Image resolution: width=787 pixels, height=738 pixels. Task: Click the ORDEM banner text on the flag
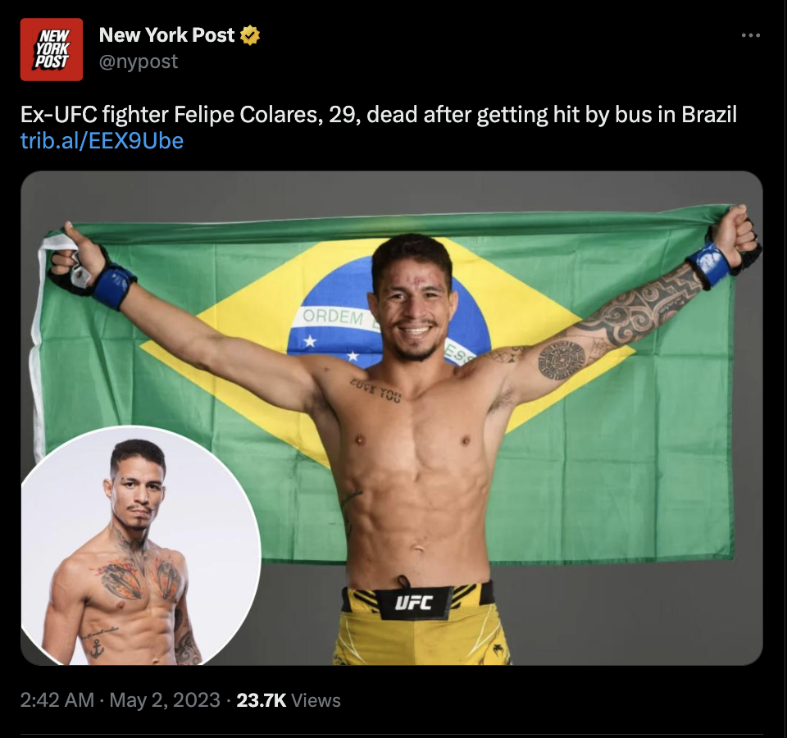click(x=333, y=317)
